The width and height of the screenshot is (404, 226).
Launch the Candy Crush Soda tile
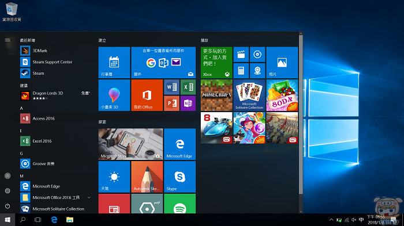click(282, 95)
